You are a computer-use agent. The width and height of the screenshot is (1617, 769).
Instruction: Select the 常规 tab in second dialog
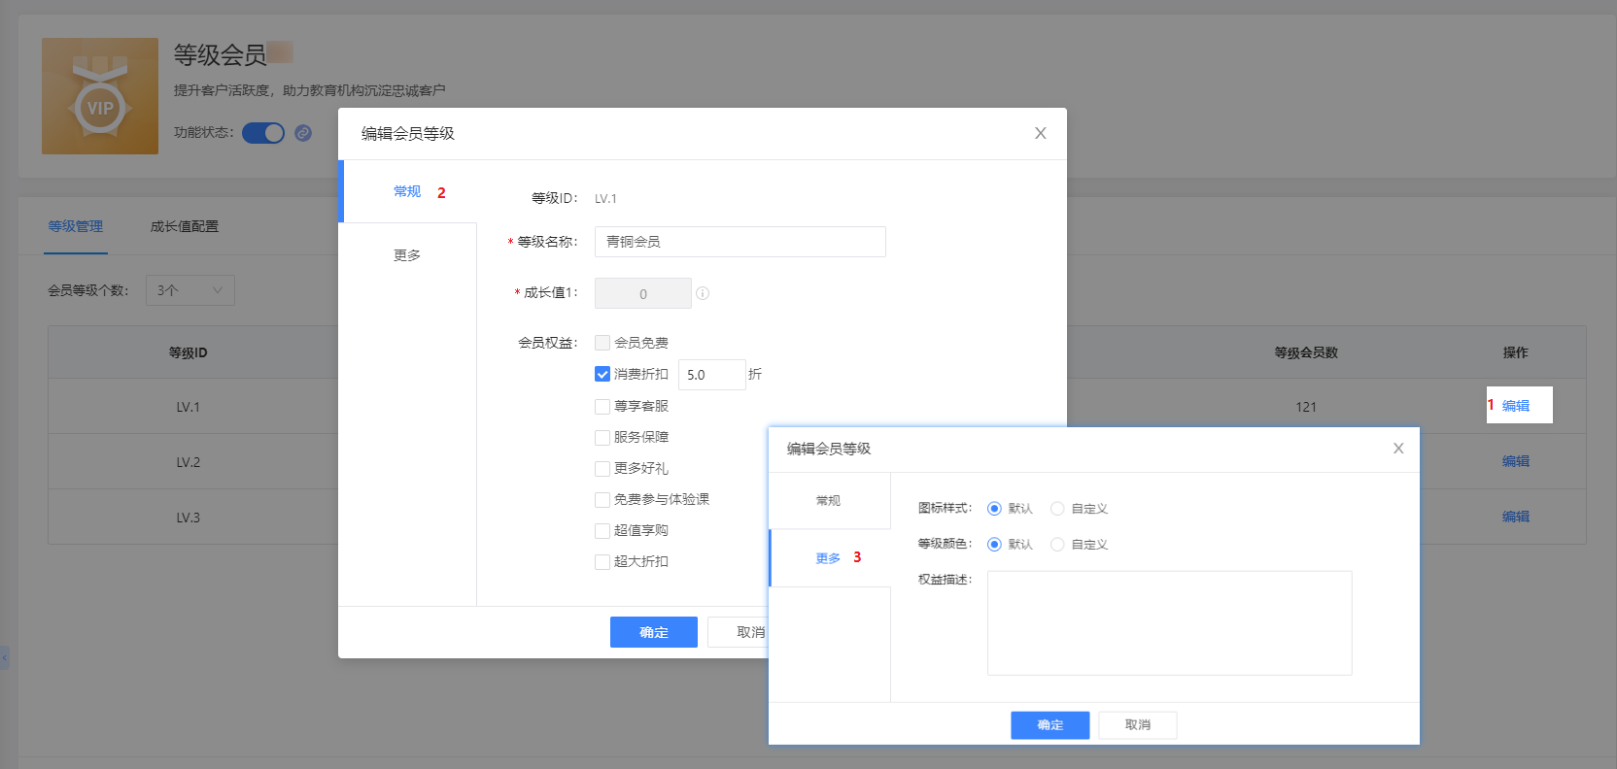[828, 501]
